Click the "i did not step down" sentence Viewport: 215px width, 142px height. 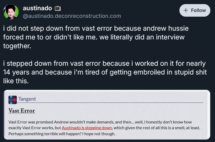(96, 33)
